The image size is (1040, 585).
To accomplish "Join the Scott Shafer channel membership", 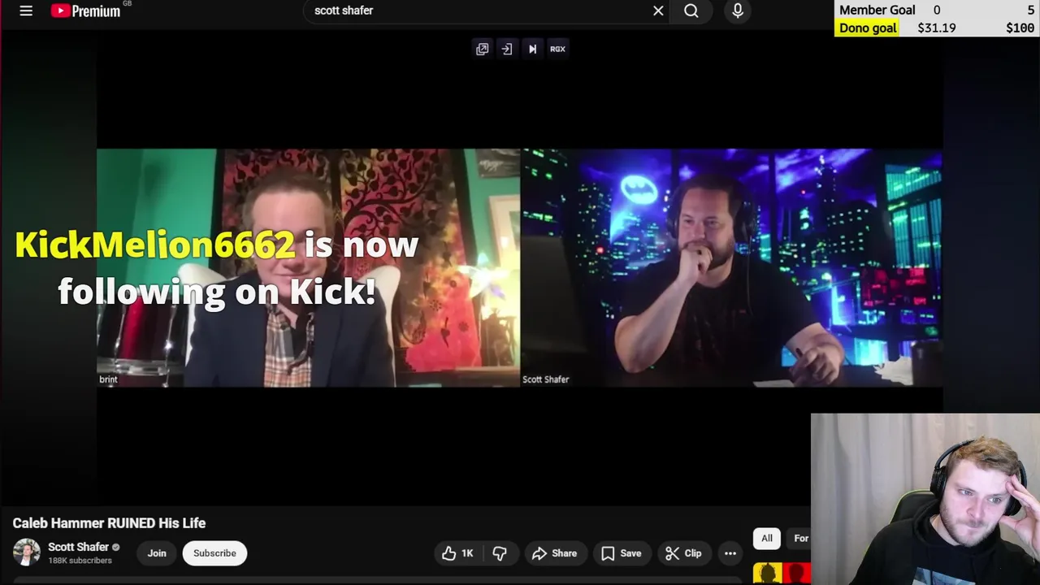I will 157,553.
